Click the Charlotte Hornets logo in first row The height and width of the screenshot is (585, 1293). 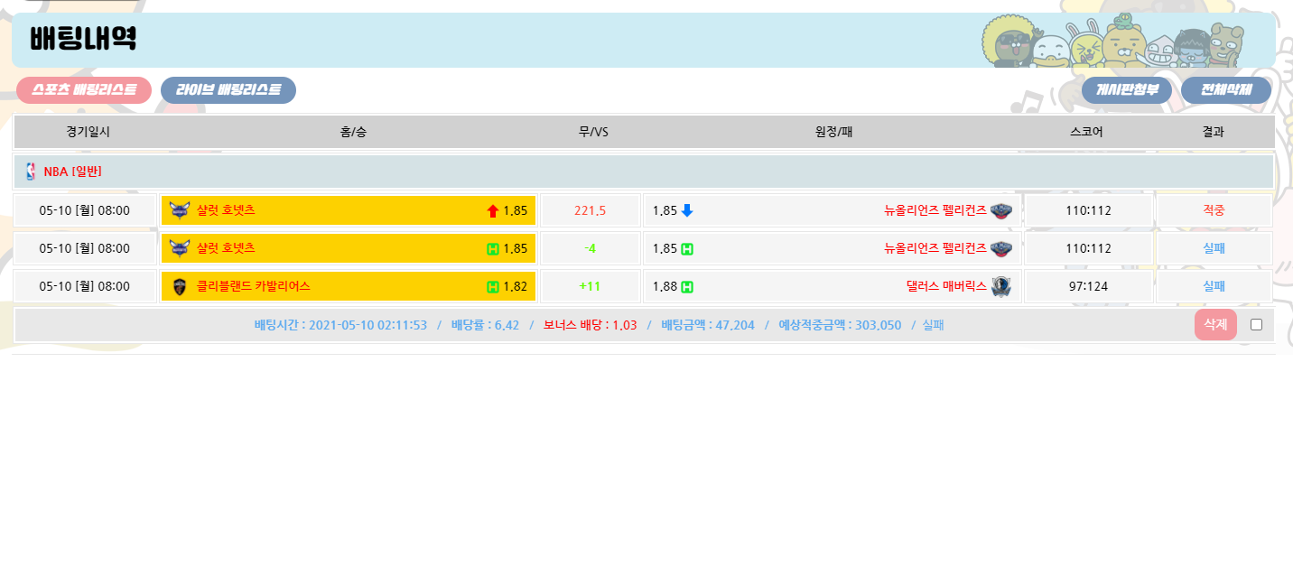pos(180,210)
